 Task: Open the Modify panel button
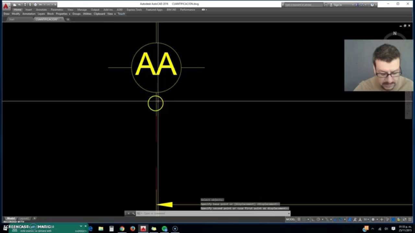point(16,14)
